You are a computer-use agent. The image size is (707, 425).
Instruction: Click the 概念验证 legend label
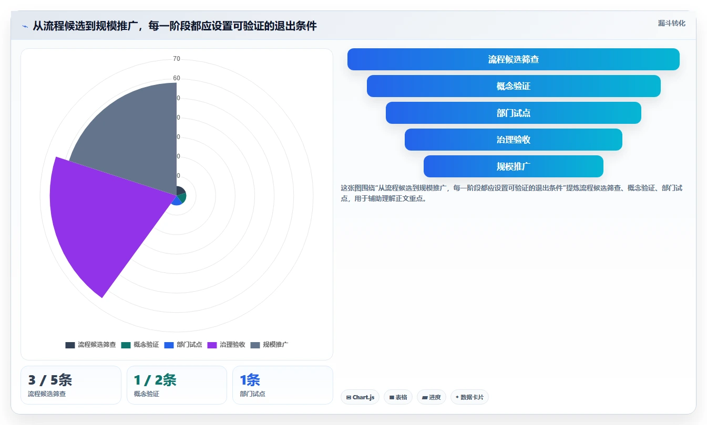[x=146, y=345]
